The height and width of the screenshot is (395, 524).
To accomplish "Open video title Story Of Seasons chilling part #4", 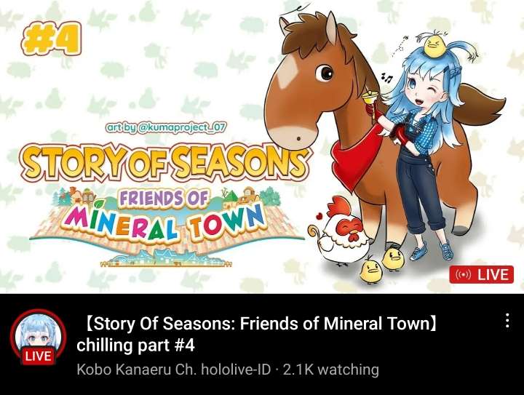I will tap(257, 334).
